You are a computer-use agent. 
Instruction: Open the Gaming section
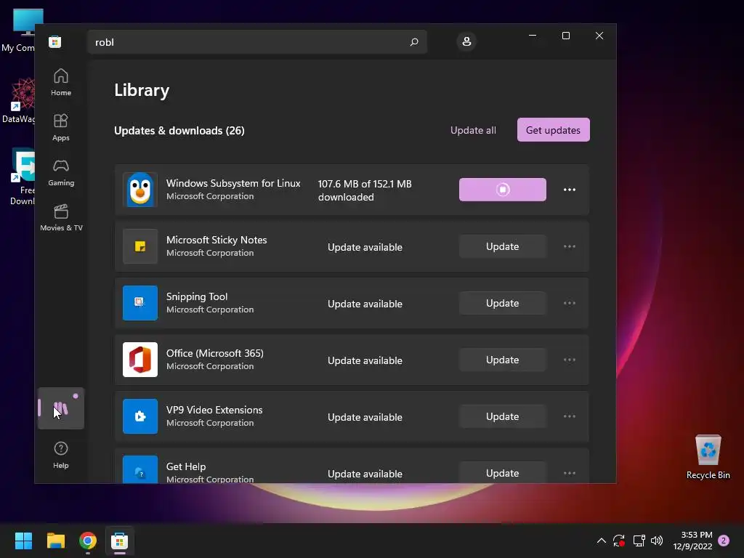pyautogui.click(x=61, y=173)
